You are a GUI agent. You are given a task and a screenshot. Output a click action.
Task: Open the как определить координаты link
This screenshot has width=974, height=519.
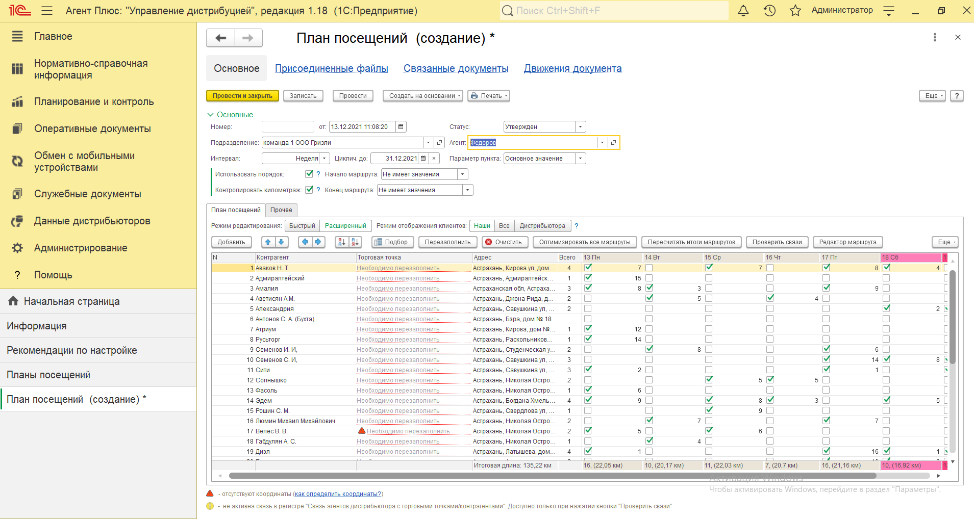(x=338, y=494)
